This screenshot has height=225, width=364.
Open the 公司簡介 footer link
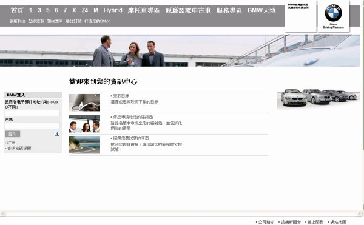pos(265,222)
